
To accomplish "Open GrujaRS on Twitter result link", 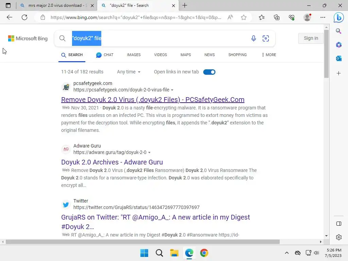I will [x=155, y=222].
